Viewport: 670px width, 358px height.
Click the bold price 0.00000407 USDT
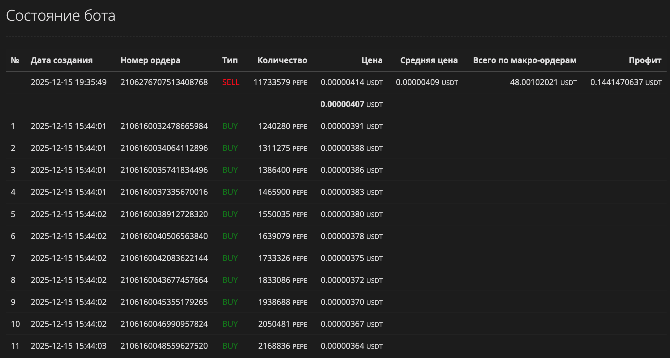click(x=351, y=104)
